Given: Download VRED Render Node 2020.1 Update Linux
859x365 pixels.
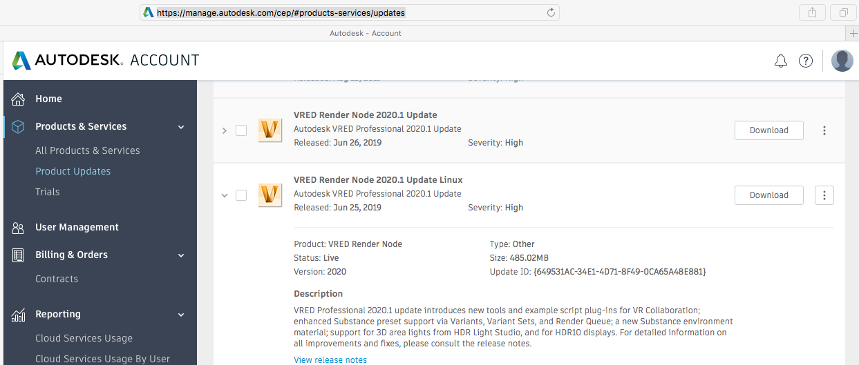Looking at the screenshot, I should pyautogui.click(x=769, y=195).
